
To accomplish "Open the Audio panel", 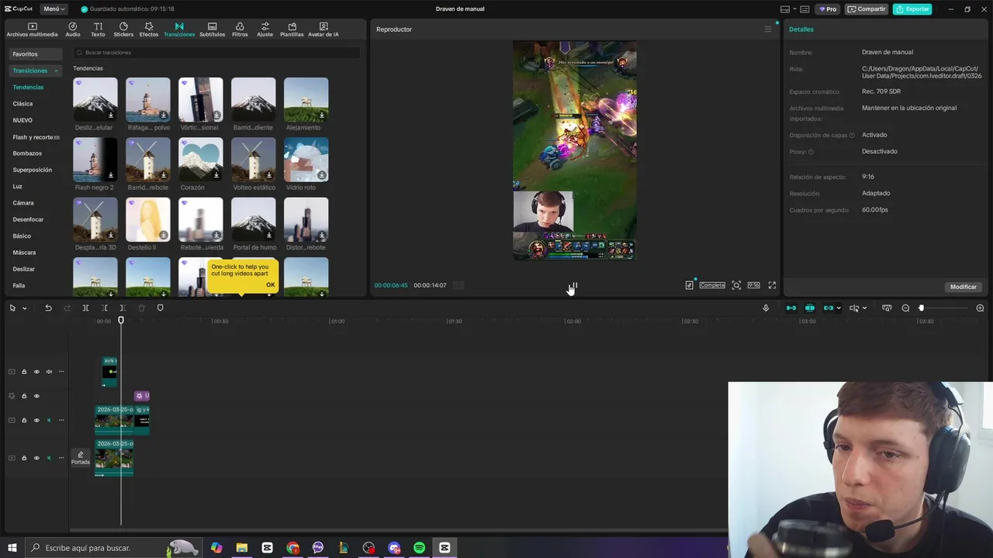I will (73, 29).
